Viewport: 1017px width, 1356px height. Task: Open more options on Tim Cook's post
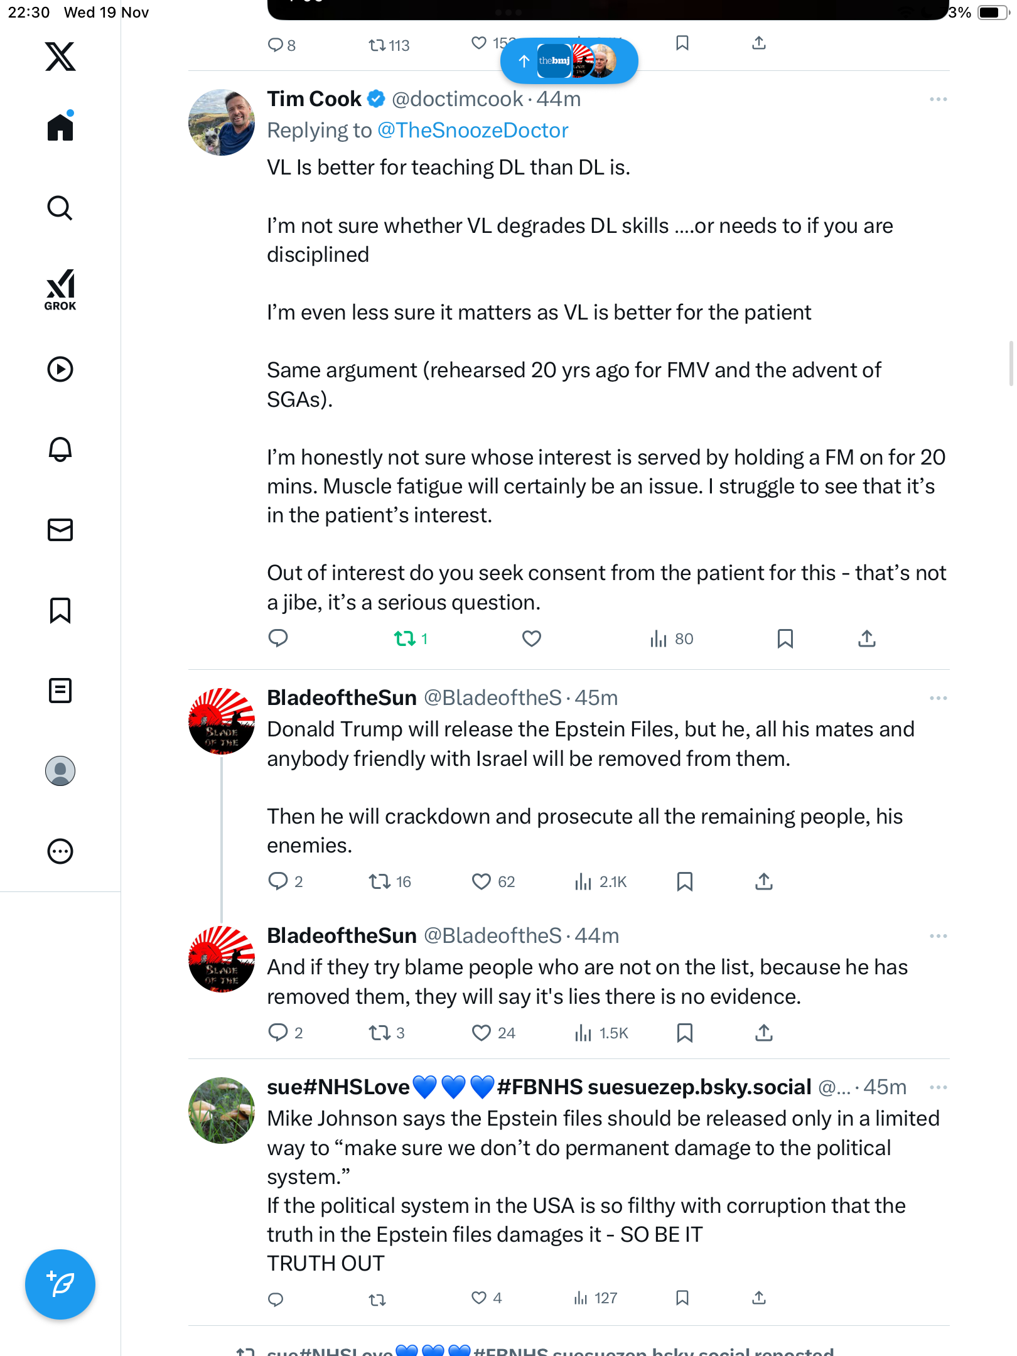click(938, 99)
